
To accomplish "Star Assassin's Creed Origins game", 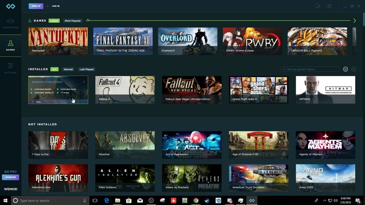I will pos(84,82).
